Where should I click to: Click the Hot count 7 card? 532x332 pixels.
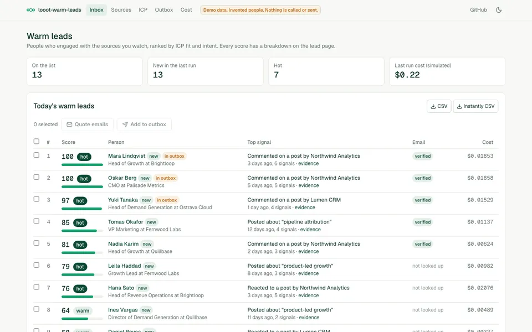coord(326,71)
